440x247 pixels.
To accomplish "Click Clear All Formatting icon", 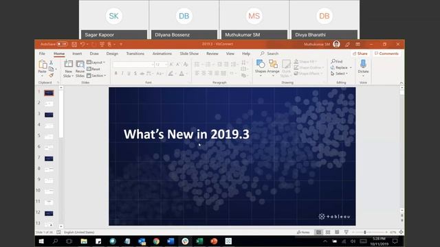I will tap(186, 64).
